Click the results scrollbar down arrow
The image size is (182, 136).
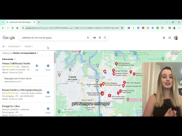(55, 115)
